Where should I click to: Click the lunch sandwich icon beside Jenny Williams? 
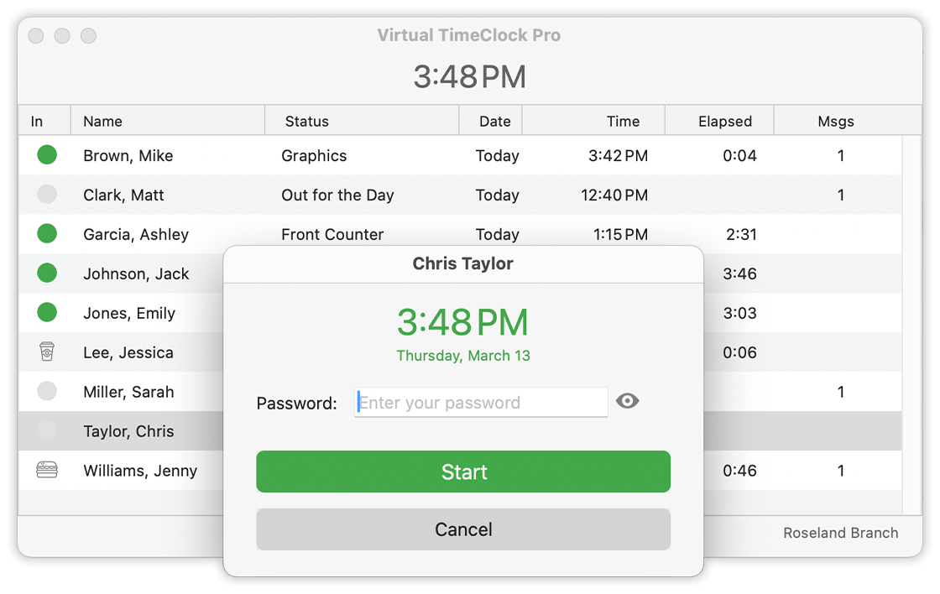(x=47, y=471)
